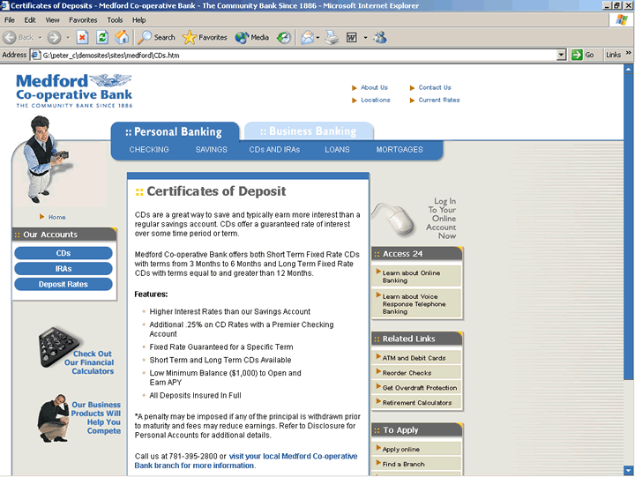Image resolution: width=635 pixels, height=477 pixels.
Task: Open the Help menu
Action: tap(139, 20)
